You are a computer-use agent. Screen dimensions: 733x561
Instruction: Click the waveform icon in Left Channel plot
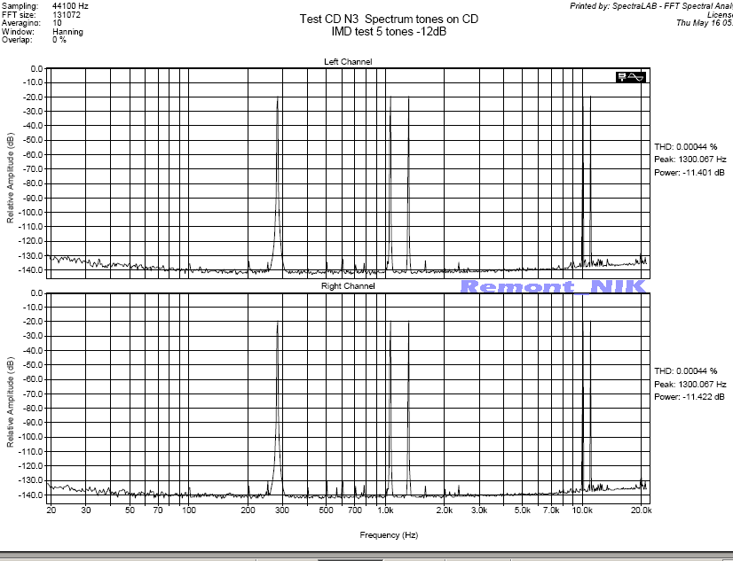(x=631, y=77)
